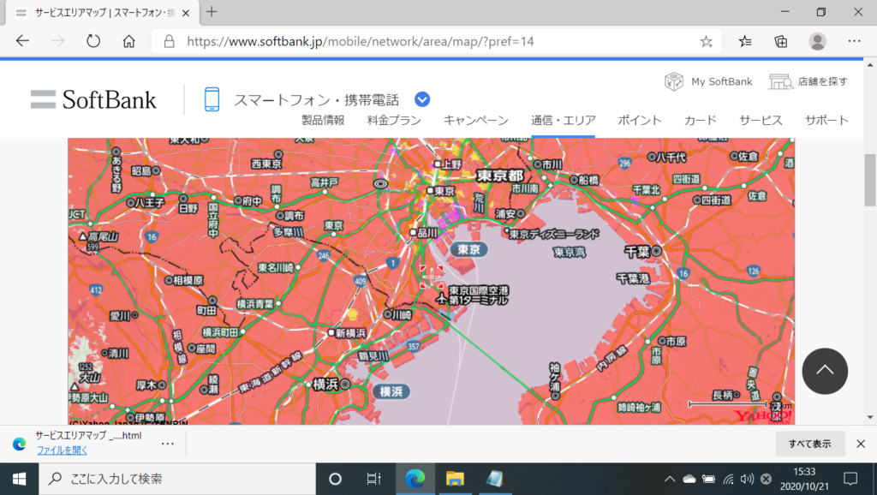Open File Explorer from the taskbar
The image size is (877, 495).
(455, 479)
